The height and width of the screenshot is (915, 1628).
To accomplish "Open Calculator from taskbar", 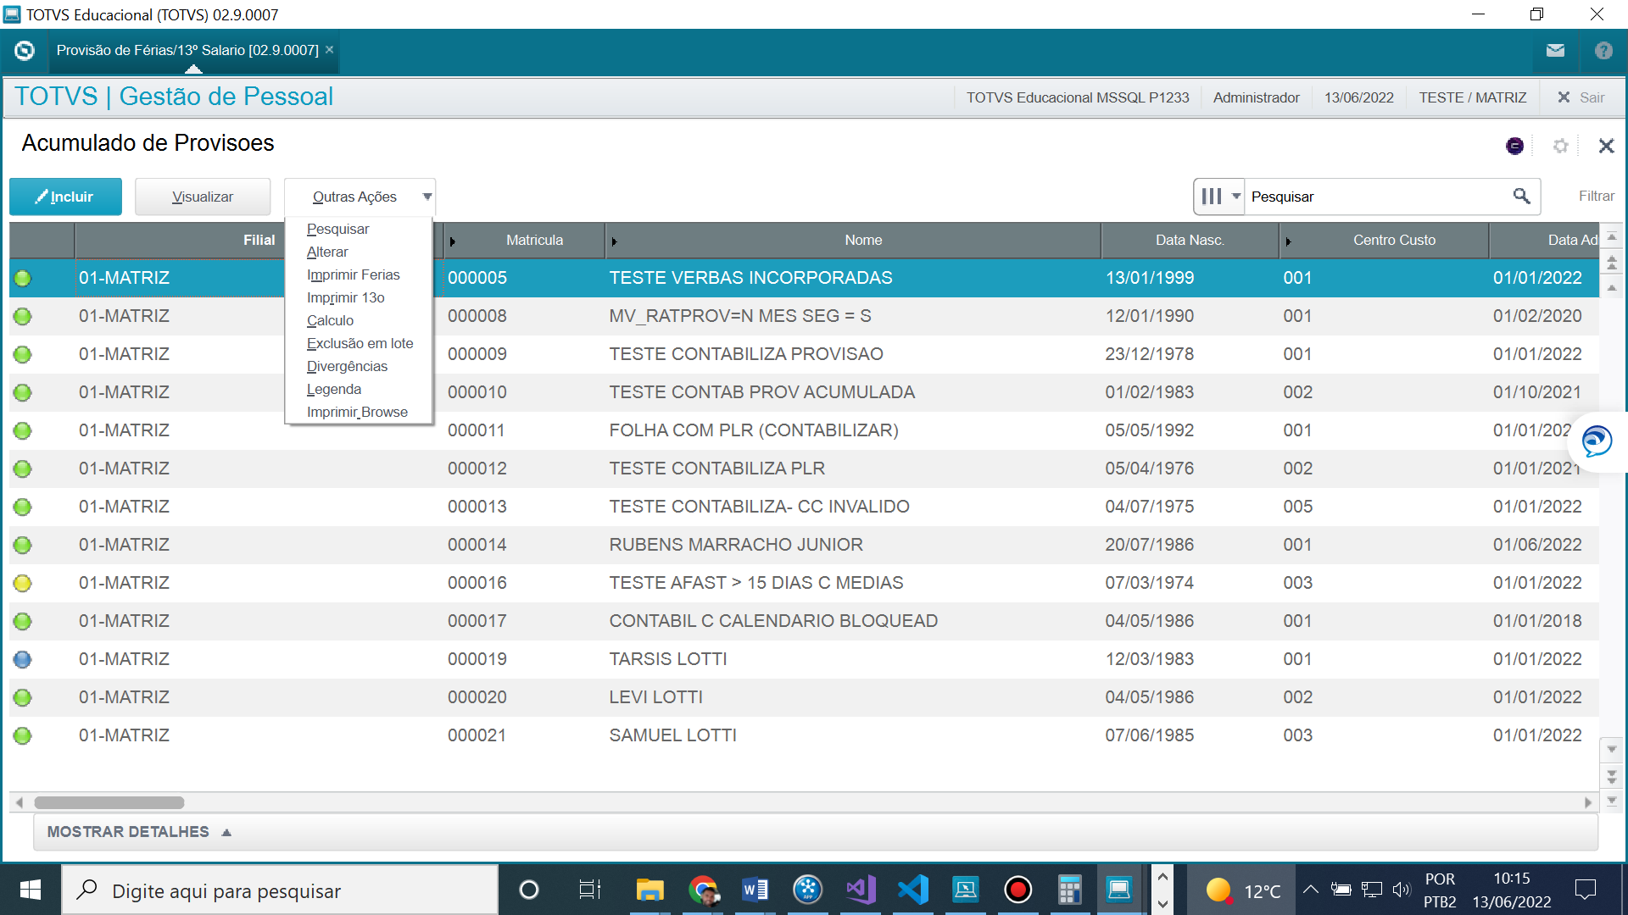I will [x=1069, y=890].
